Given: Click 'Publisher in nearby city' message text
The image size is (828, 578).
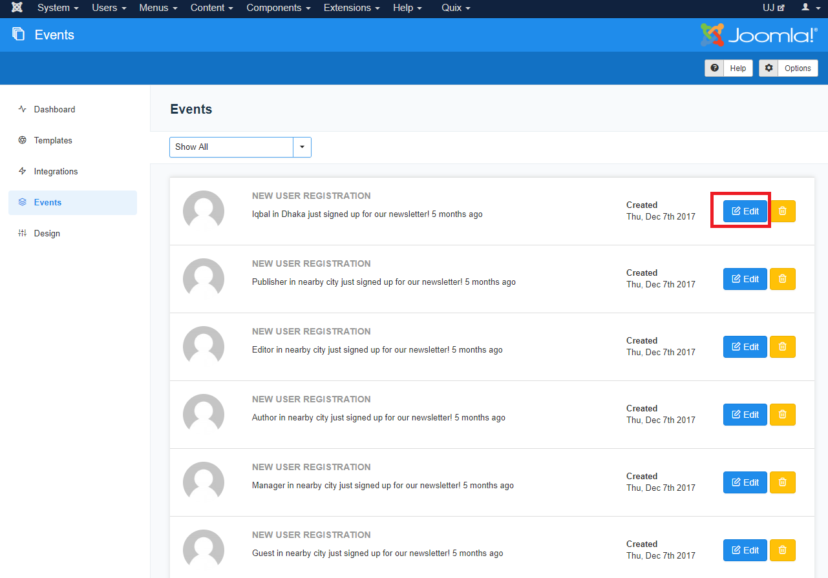Looking at the screenshot, I should coord(384,282).
